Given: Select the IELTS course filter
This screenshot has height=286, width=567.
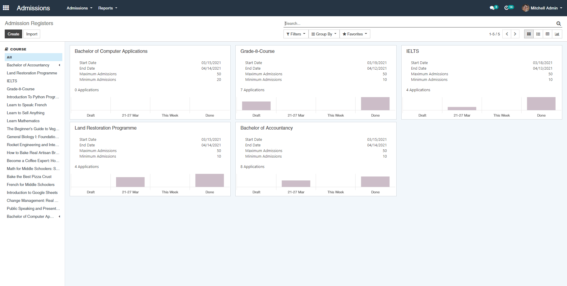Looking at the screenshot, I should [12, 81].
